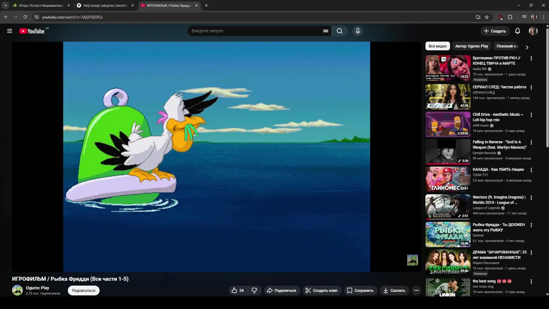Open КАНАДА - Как УБИТЬ Нацию title

(x=498, y=170)
